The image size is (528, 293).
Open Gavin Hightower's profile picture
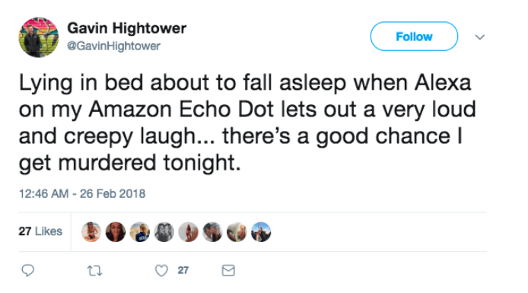[x=39, y=37]
